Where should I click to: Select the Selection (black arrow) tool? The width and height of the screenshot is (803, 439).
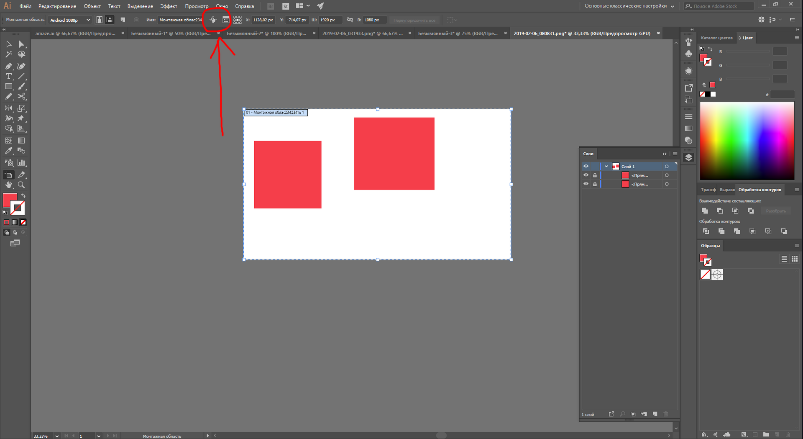(x=8, y=44)
